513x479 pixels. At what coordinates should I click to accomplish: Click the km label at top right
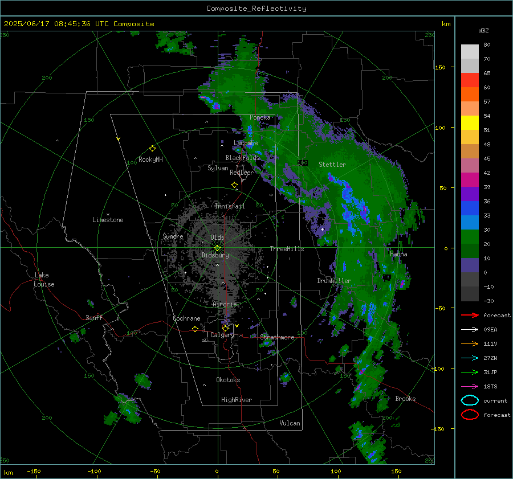pos(446,24)
